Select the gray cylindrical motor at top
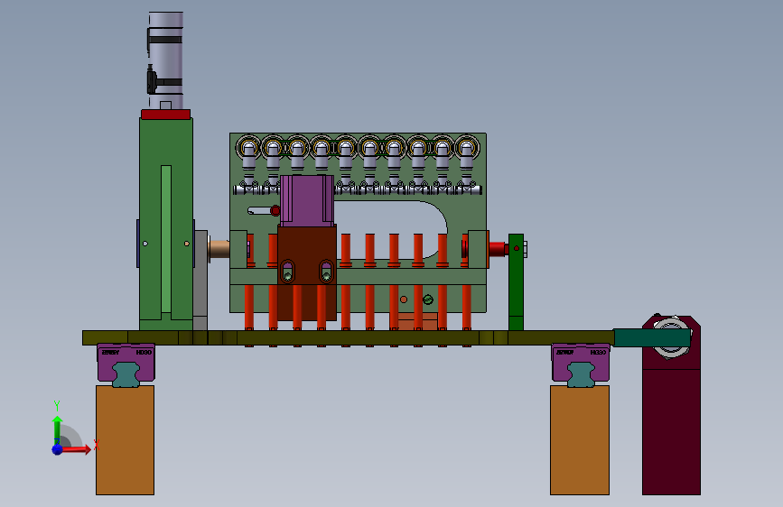Image resolution: width=783 pixels, height=507 pixels. 166,60
